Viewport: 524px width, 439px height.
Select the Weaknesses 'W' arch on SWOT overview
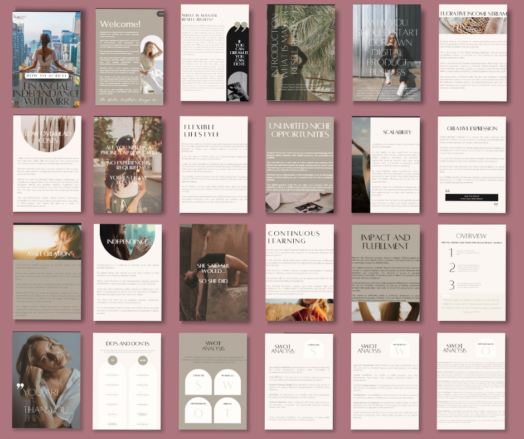coord(227,384)
